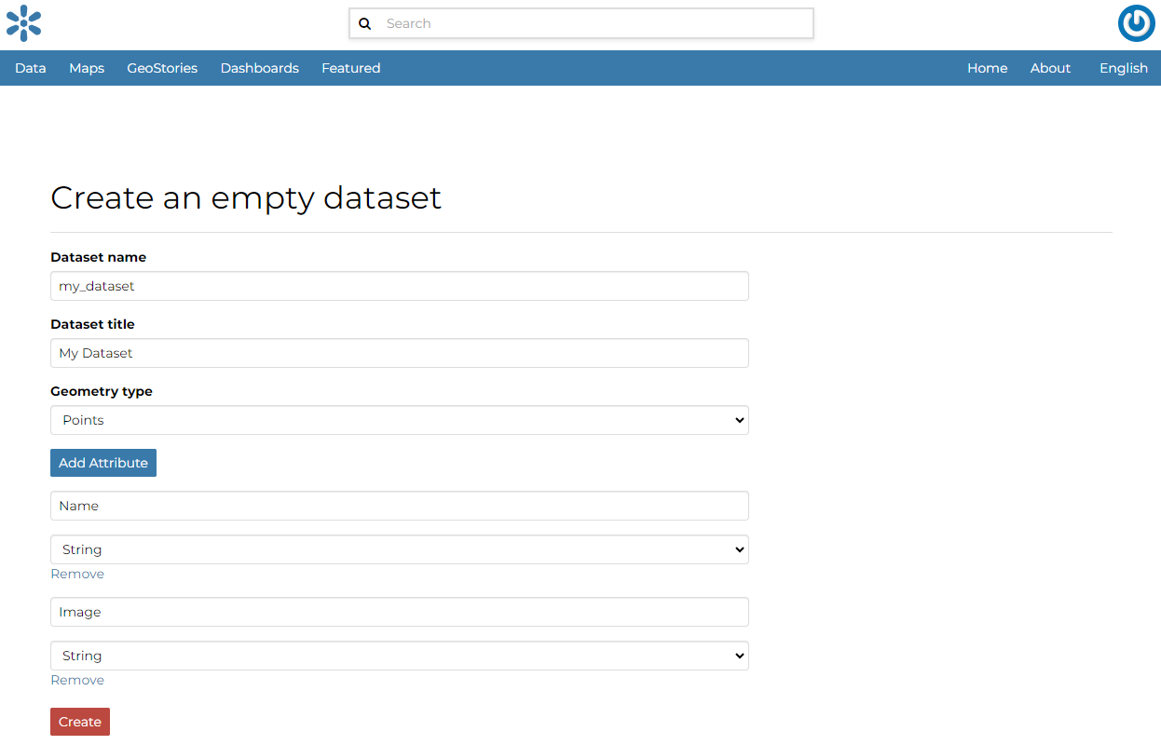Go to the Home page
This screenshot has width=1161, height=745.
click(987, 67)
